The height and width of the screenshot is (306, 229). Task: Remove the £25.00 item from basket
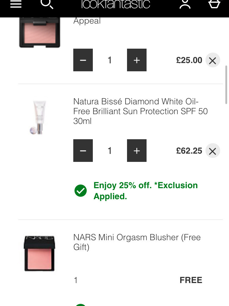click(213, 60)
